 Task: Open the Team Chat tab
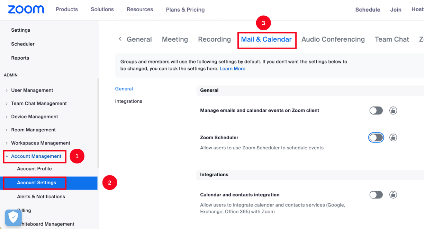[x=392, y=39]
